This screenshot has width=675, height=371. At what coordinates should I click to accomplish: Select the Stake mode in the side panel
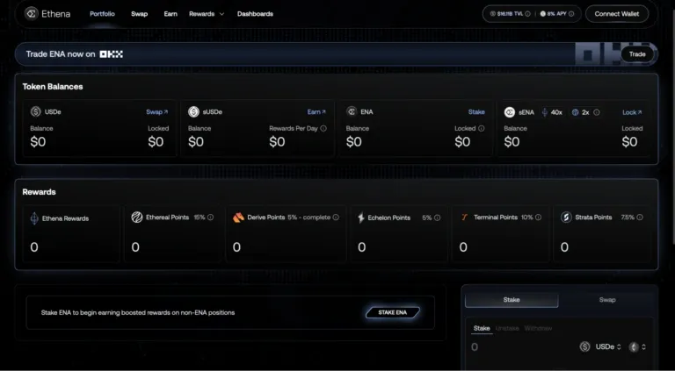coord(512,299)
